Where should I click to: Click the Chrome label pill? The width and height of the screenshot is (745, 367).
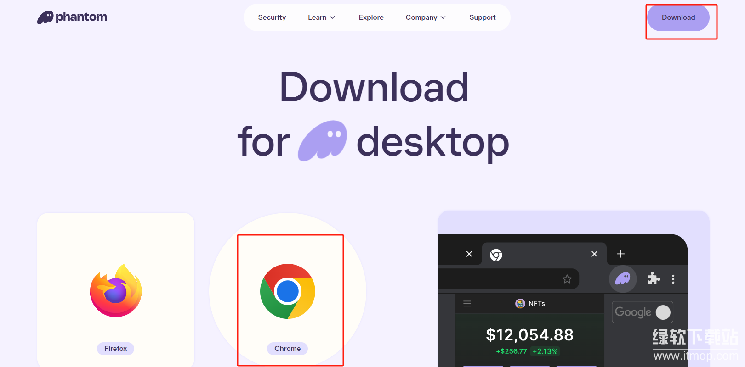[x=288, y=349]
